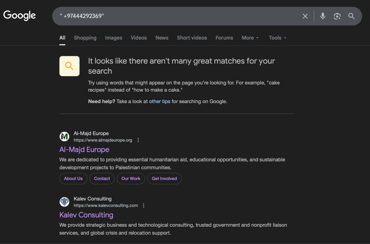370x244 pixels.
Task: Open three-dot menu beside almajdeurope.org
Action: pyautogui.click(x=138, y=140)
